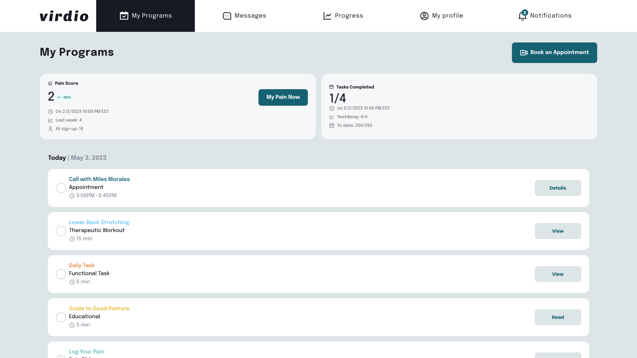View the Lower Back Stretching workout
637x358 pixels.
(557, 231)
